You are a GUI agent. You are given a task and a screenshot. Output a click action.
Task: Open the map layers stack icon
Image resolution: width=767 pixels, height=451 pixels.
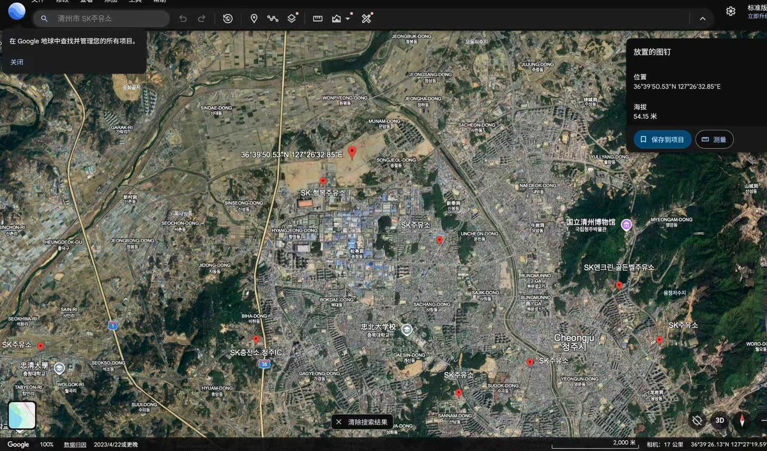292,18
